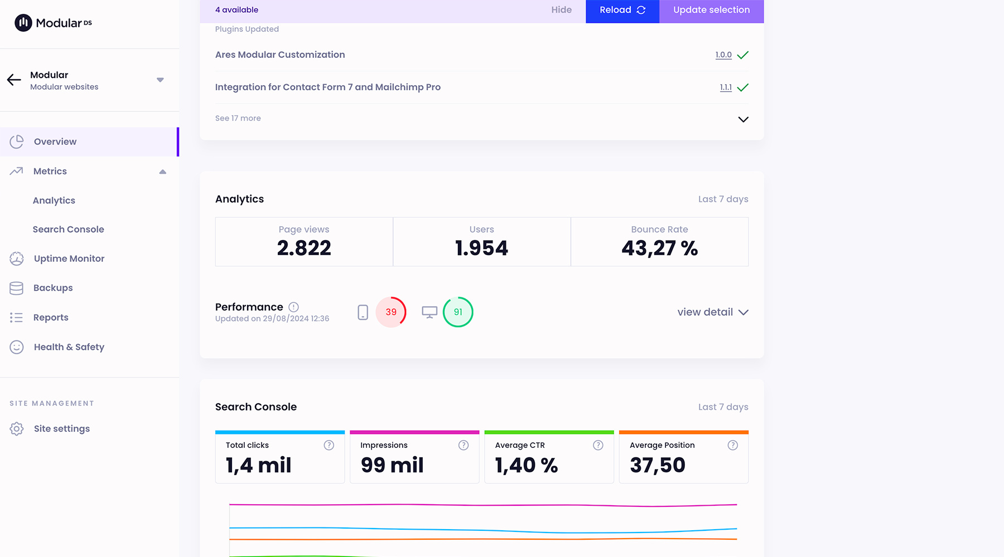Open Health & Safety

click(x=69, y=347)
